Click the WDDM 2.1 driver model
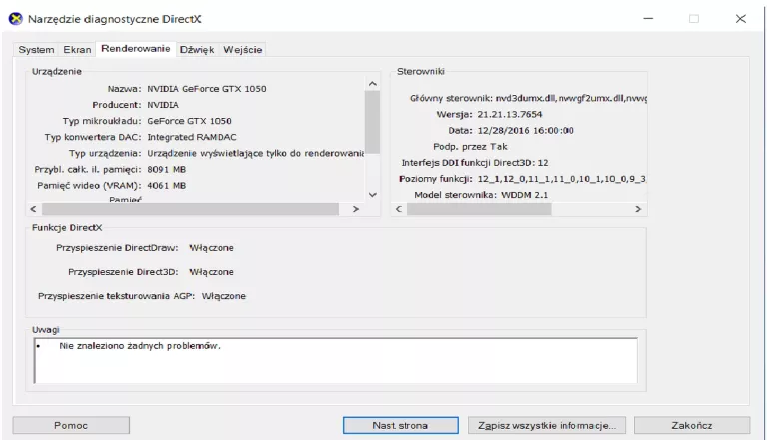Viewport: 767px width, 440px height. coord(525,195)
